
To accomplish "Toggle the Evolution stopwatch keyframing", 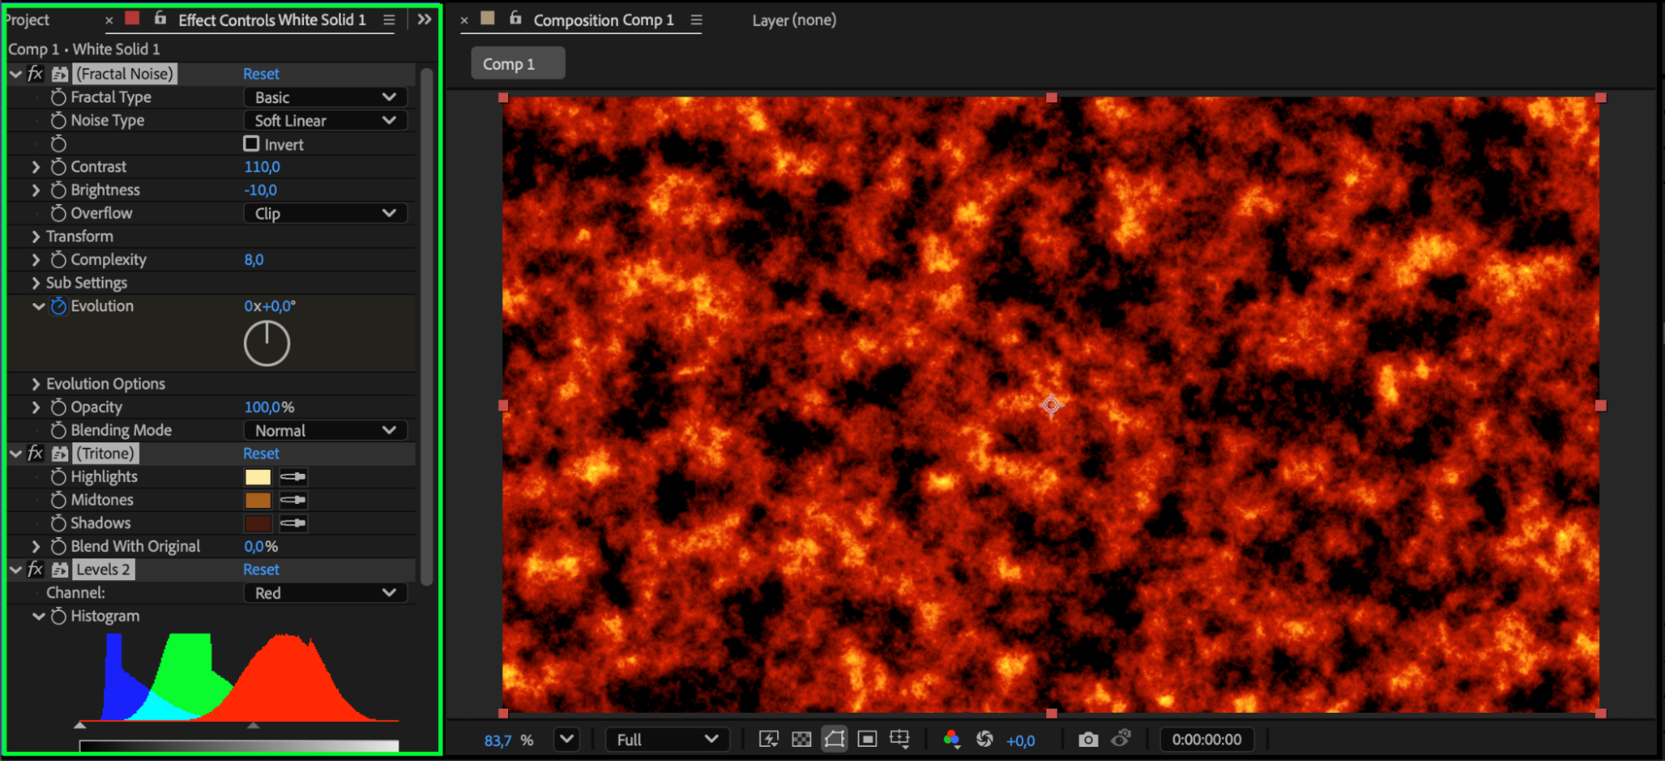I will pos(58,306).
